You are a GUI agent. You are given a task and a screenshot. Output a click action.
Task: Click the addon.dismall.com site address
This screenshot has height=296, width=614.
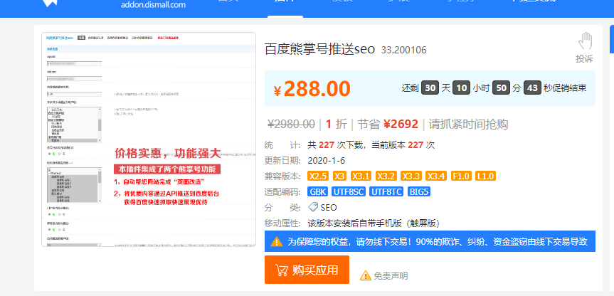(153, 5)
